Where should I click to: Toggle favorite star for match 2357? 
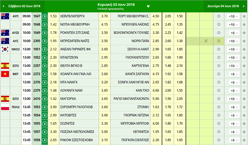244,66
